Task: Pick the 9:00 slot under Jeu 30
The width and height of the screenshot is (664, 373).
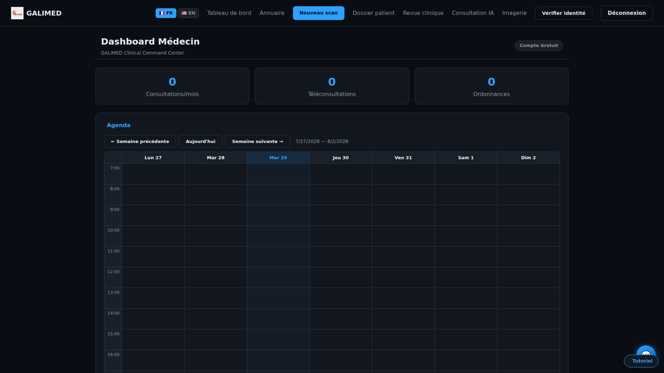Action: pyautogui.click(x=341, y=216)
